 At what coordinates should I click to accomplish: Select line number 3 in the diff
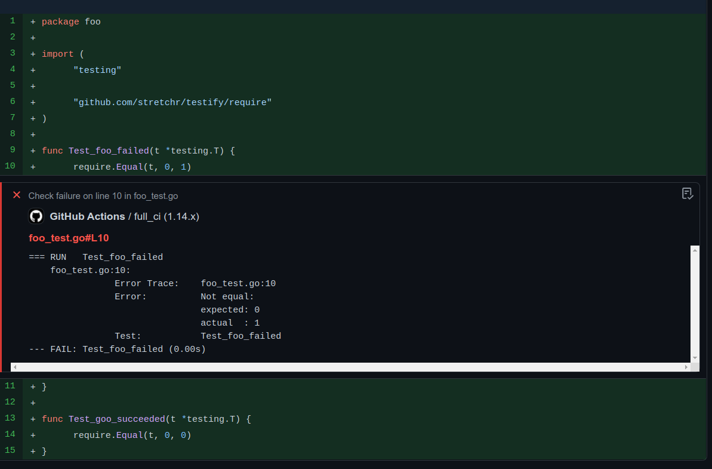[13, 53]
